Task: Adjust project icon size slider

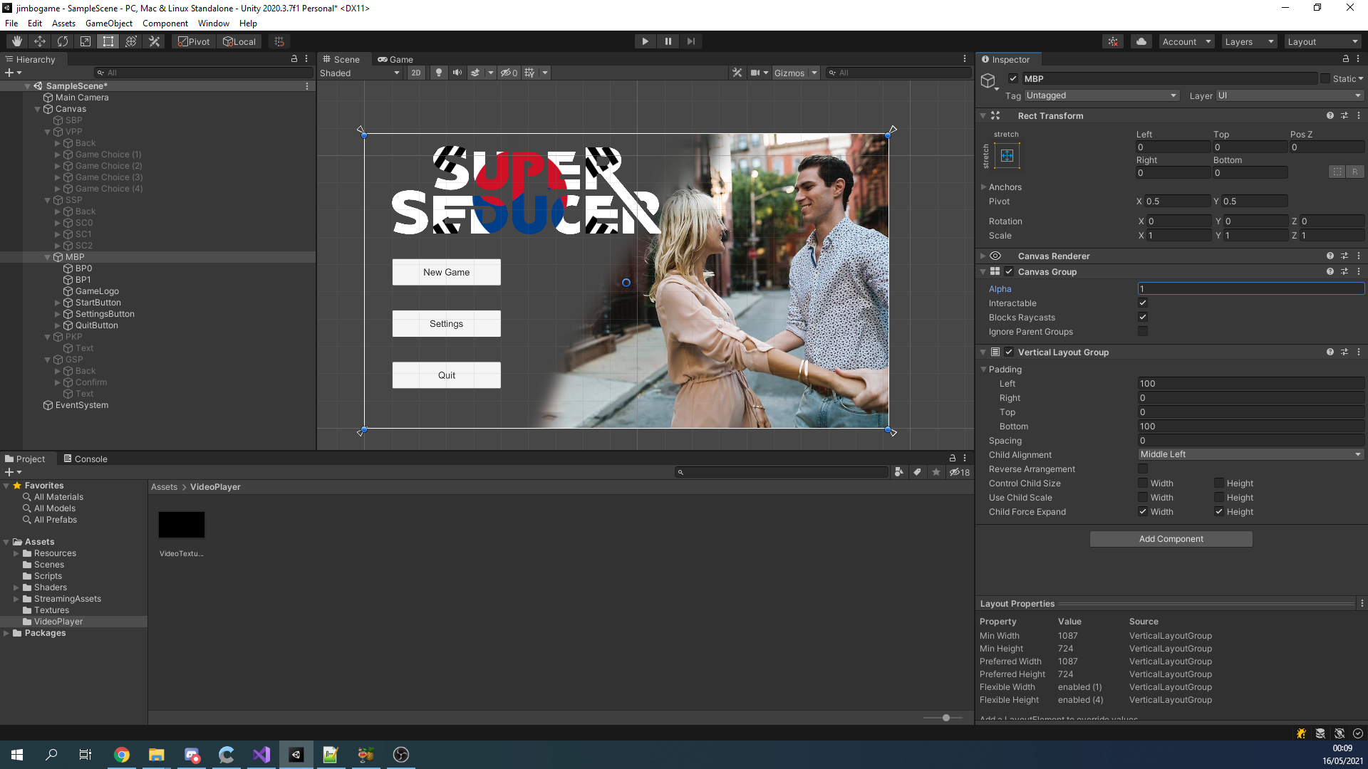Action: click(x=945, y=718)
